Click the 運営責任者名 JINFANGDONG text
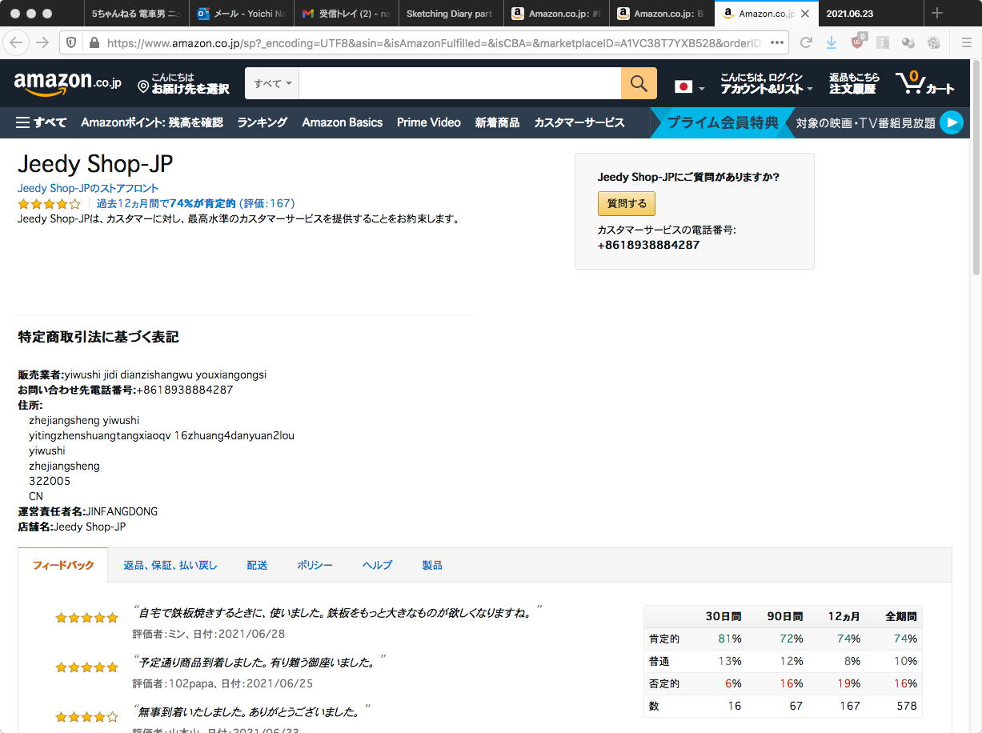This screenshot has height=733, width=982. [x=88, y=511]
